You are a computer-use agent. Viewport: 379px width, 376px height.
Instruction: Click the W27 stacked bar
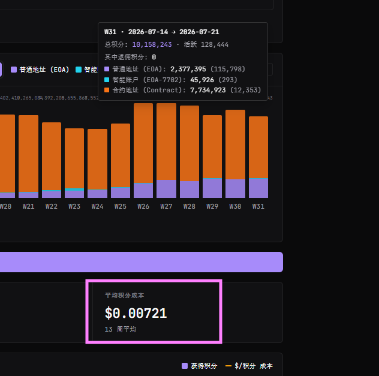tap(166, 151)
